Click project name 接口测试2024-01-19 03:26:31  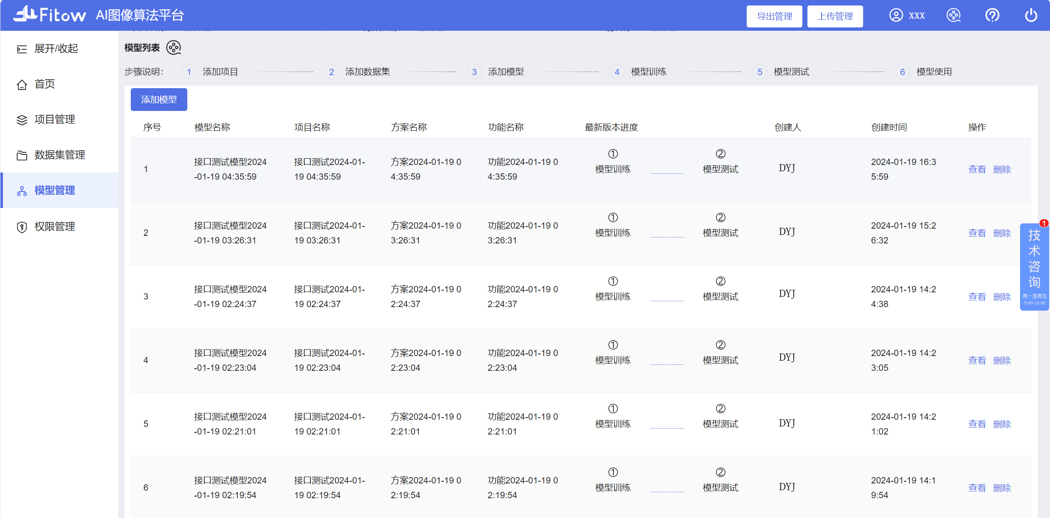click(x=329, y=233)
